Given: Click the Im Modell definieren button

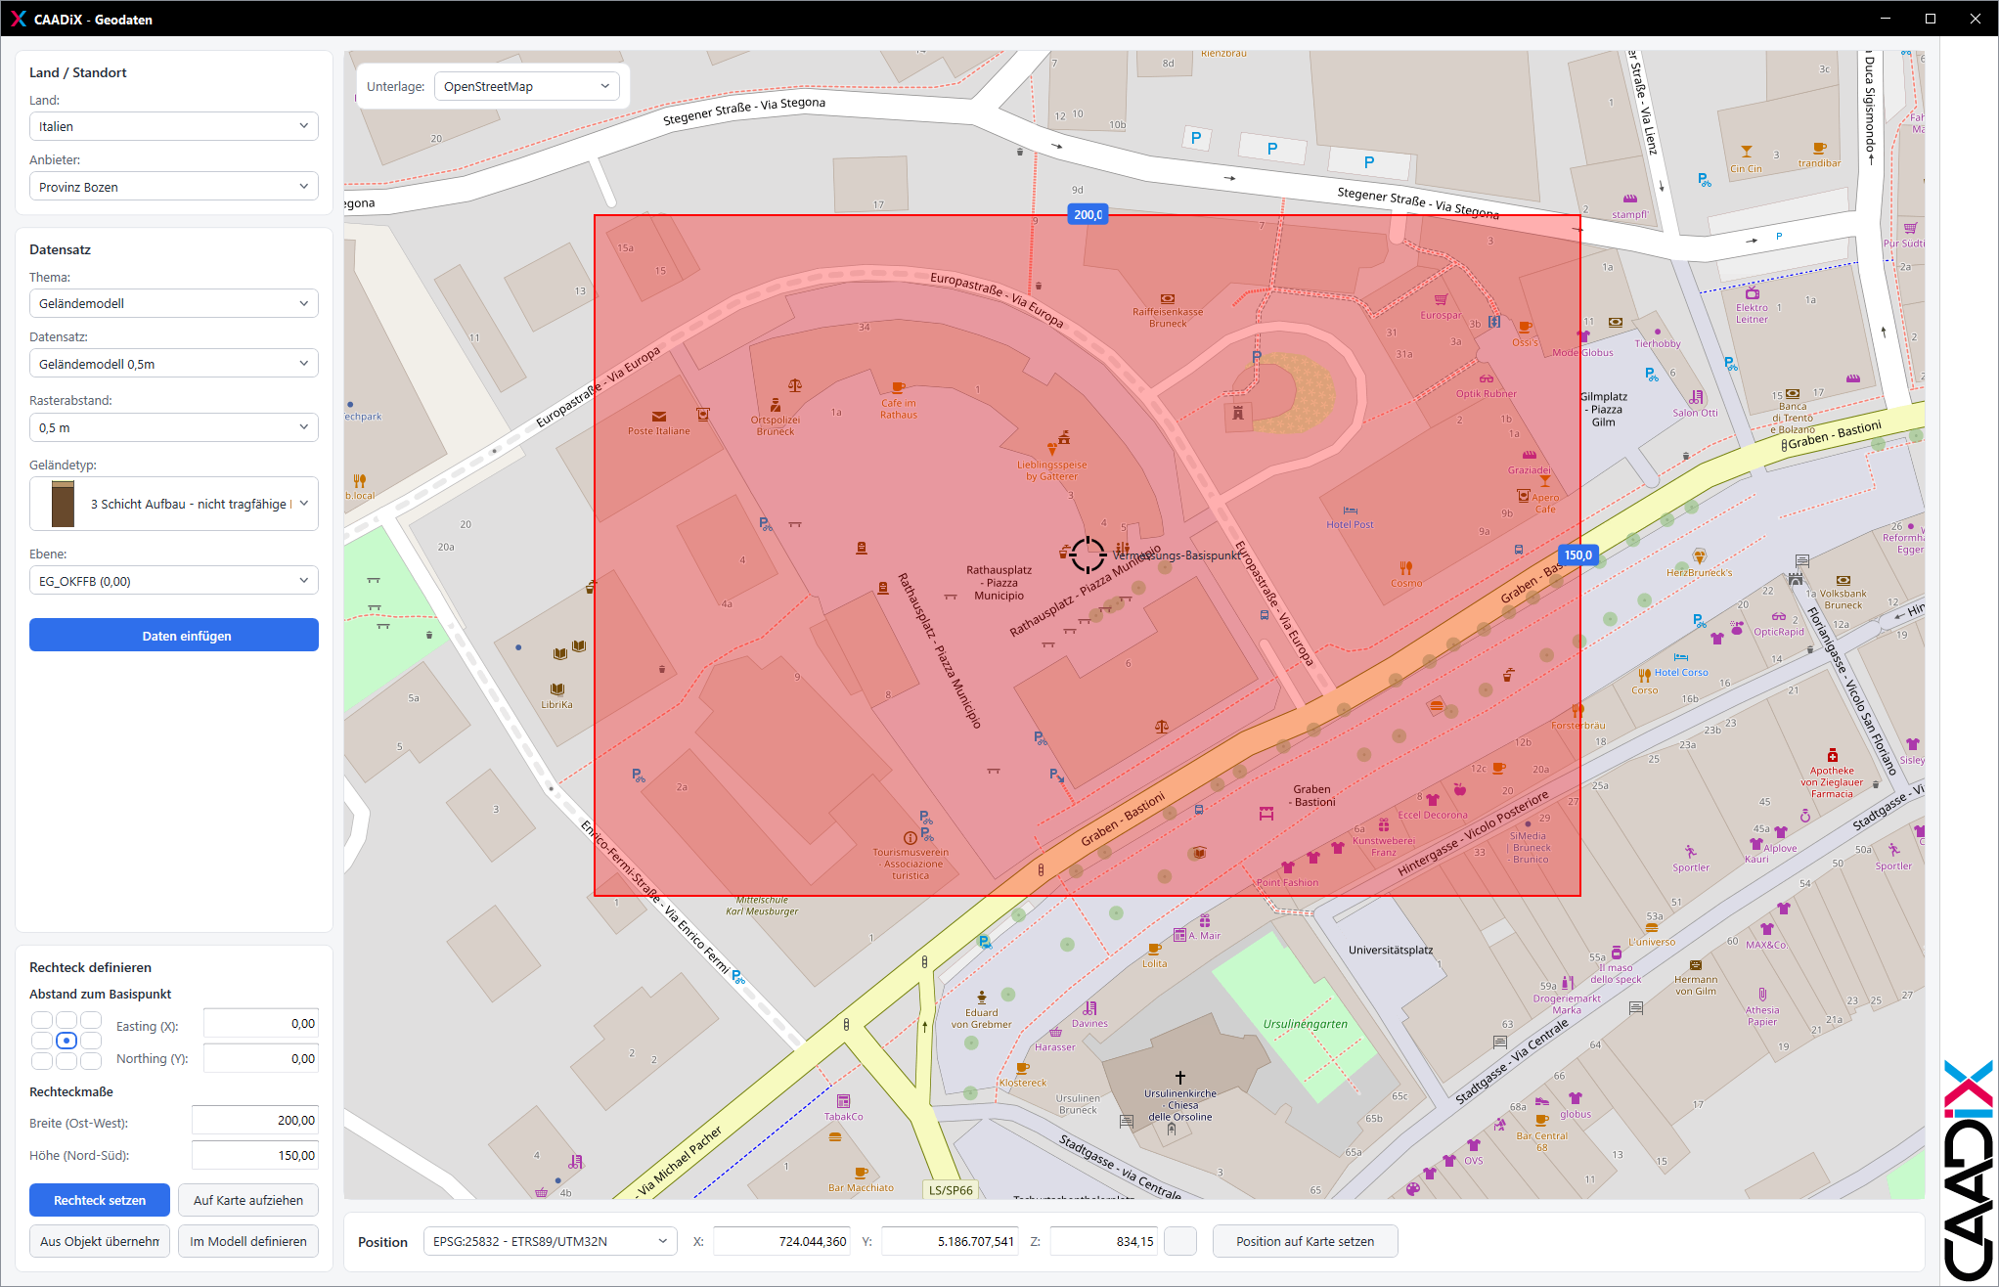Looking at the screenshot, I should (x=248, y=1241).
